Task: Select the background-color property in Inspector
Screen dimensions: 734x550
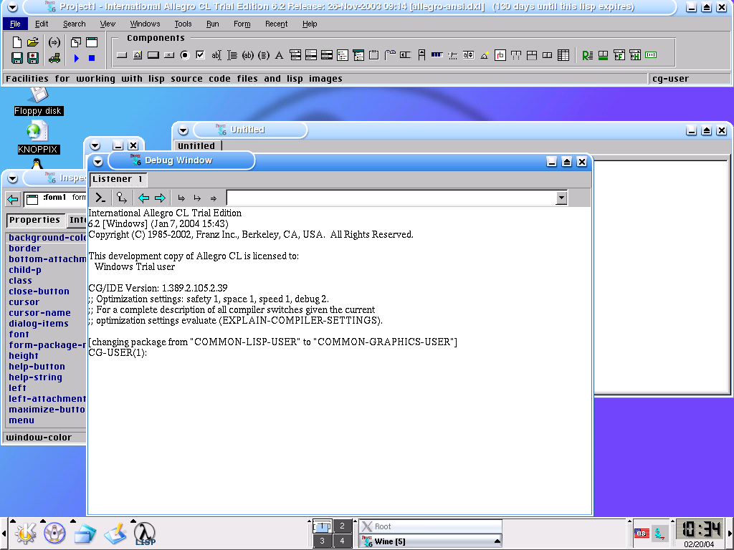Action: point(47,238)
